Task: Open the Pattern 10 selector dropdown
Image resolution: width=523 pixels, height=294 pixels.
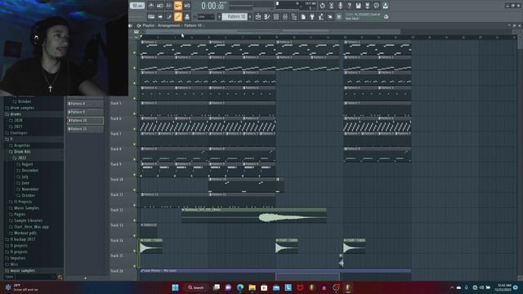Action: [235, 16]
